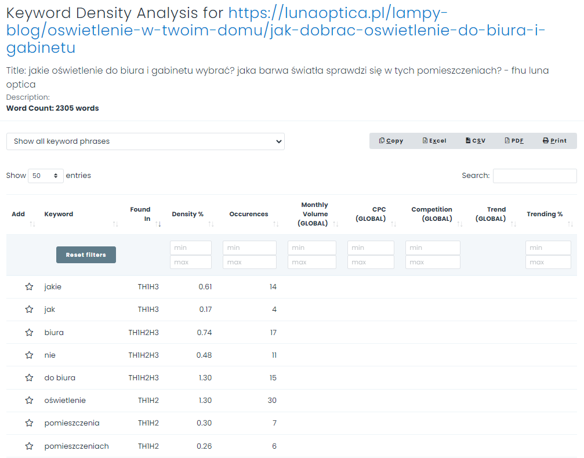Download the table as CSV
Image resolution: width=584 pixels, height=458 pixels.
(475, 141)
